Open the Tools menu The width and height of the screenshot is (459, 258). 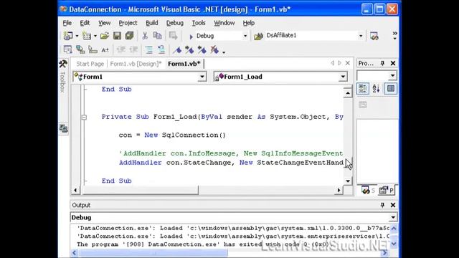coord(199,23)
